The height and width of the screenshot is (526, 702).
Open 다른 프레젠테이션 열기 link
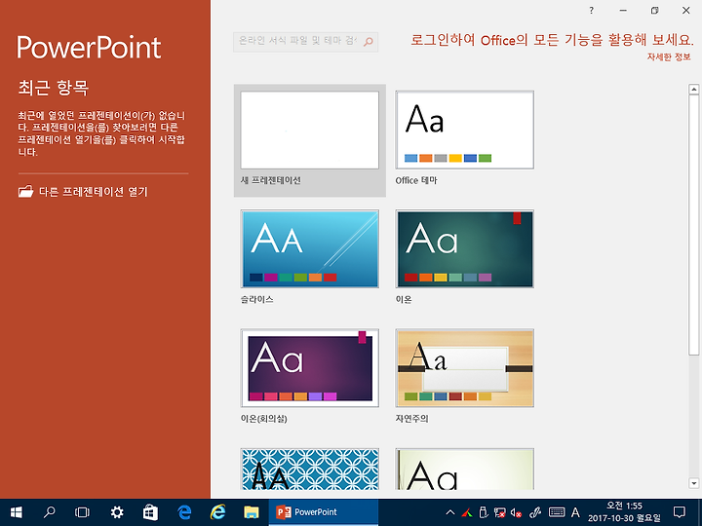pyautogui.click(x=94, y=192)
